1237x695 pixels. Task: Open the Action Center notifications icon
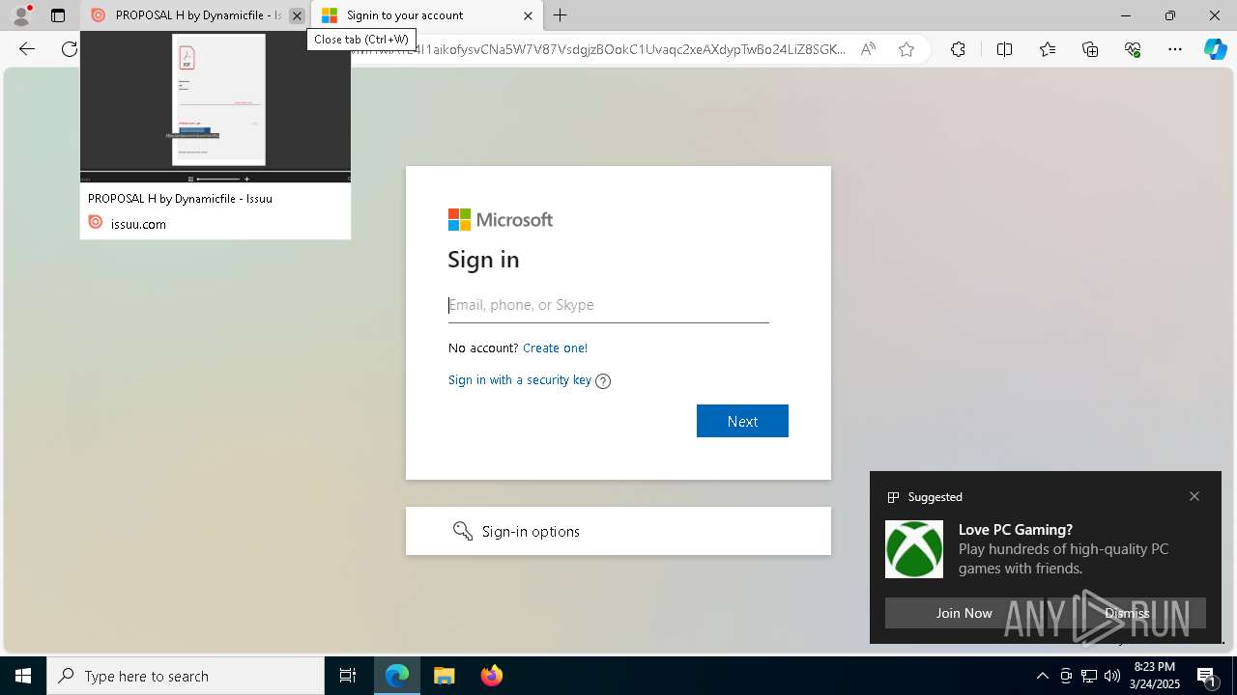coord(1208,676)
